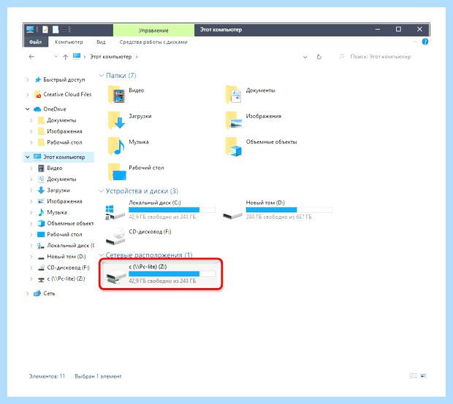Switch to details view icon in status bar
The width and height of the screenshot is (453, 404).
pyautogui.click(x=413, y=376)
